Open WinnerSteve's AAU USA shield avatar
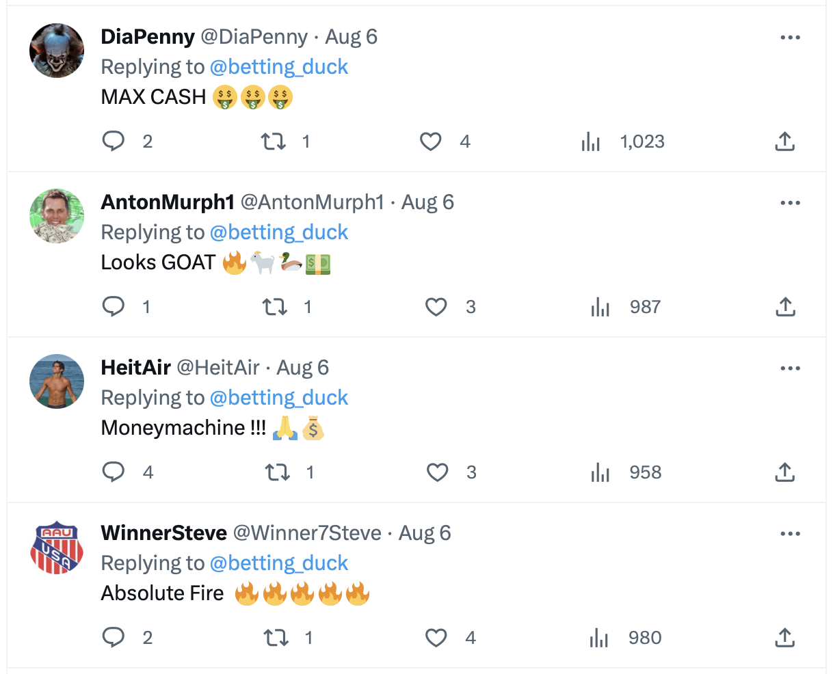Image resolution: width=833 pixels, height=674 pixels. (57, 547)
